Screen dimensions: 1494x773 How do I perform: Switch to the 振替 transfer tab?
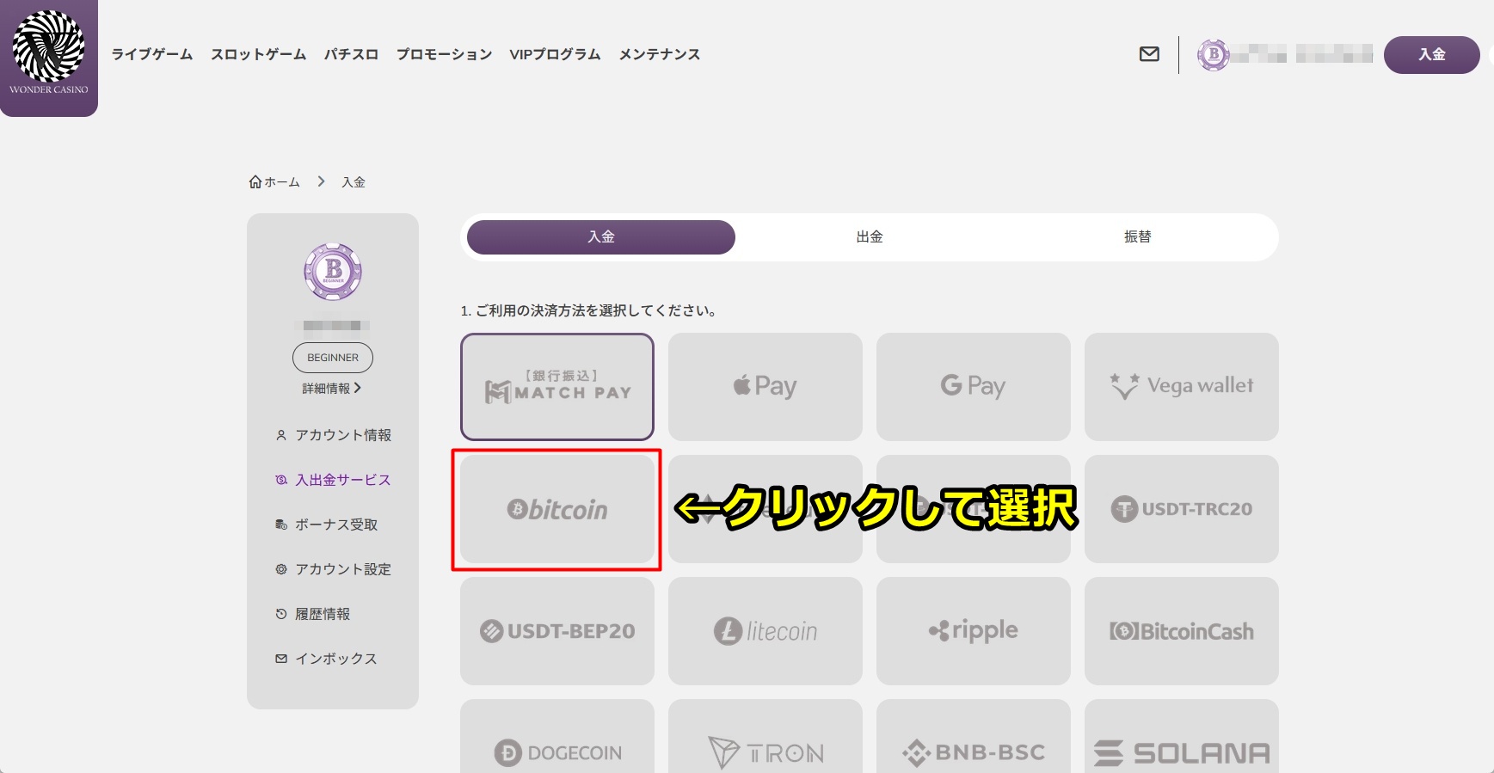(1137, 237)
